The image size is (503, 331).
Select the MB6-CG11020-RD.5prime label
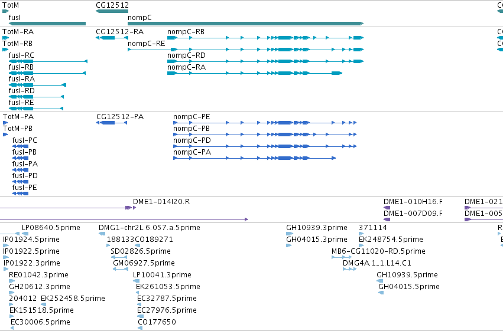[378, 251]
